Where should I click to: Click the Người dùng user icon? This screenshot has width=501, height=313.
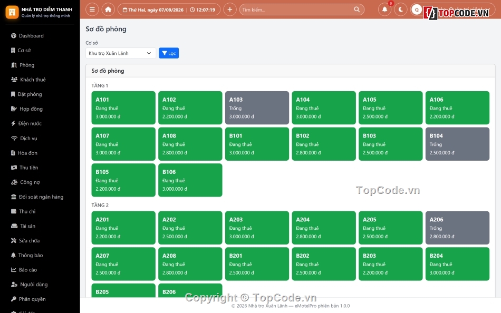pos(14,285)
